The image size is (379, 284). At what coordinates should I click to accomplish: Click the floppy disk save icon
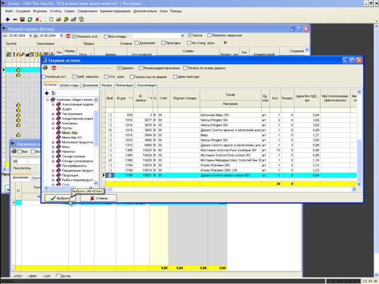22,19
